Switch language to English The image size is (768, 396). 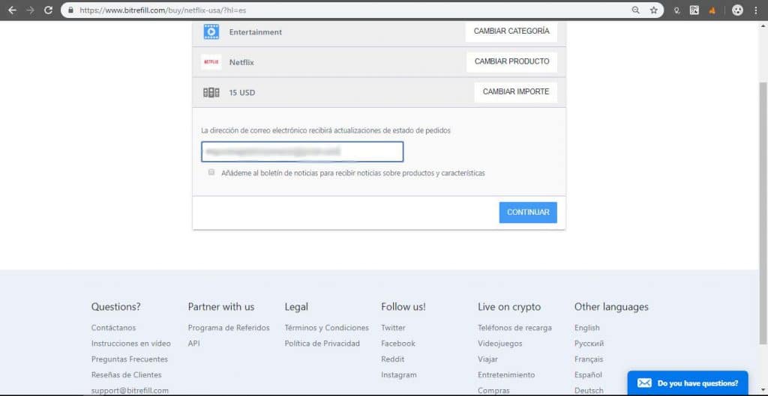coord(586,328)
